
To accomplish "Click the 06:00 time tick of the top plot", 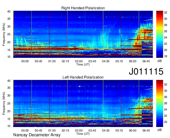I will [x=132, y=61].
